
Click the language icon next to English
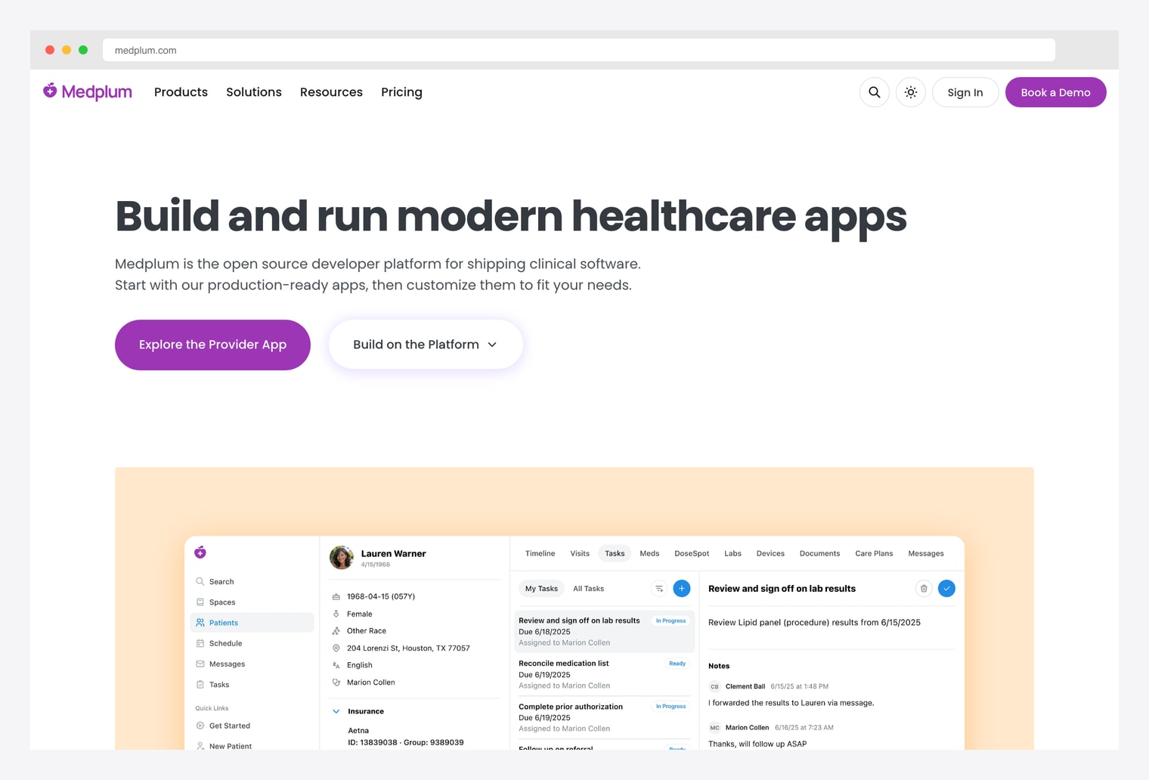click(x=336, y=665)
